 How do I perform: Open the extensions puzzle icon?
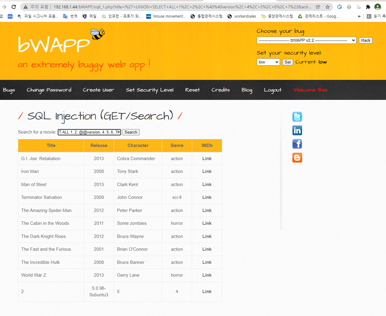coord(368,7)
